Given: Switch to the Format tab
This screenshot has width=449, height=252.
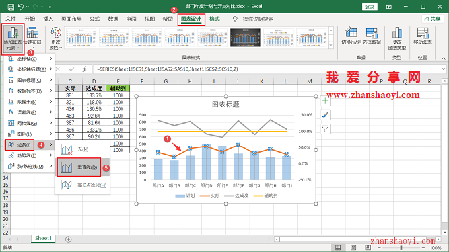Looking at the screenshot, I should 214,19.
